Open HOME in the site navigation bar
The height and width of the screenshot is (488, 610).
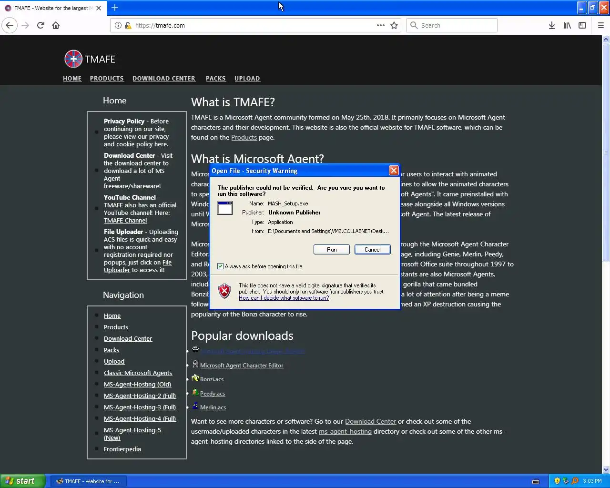pos(72,79)
